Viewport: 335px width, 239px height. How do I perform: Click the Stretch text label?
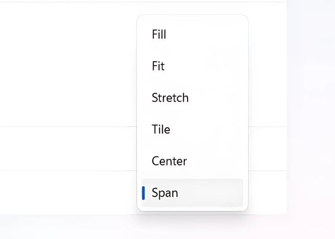point(170,98)
